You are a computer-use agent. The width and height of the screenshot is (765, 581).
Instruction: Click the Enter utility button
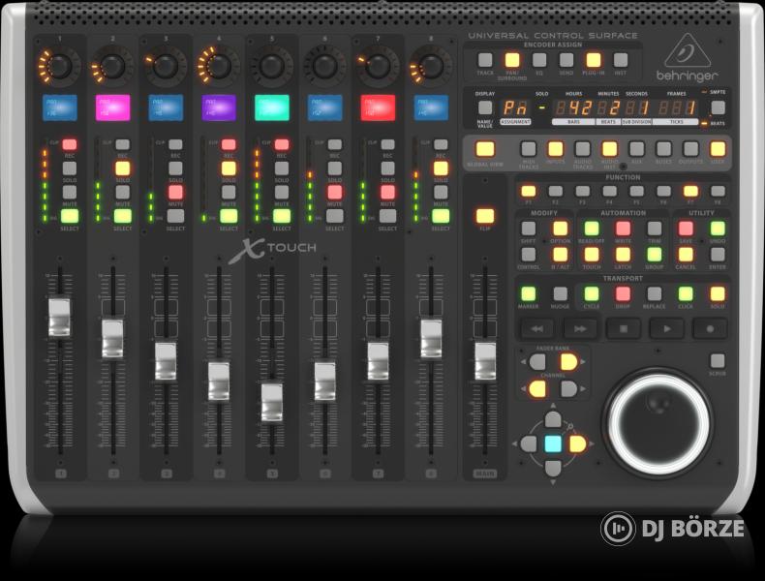(718, 254)
